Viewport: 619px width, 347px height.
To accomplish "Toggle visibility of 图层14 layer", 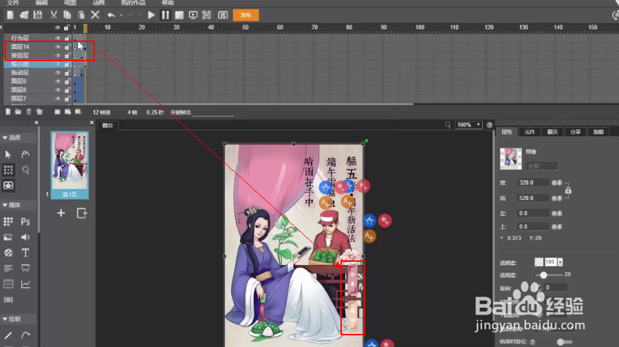I will 58,47.
